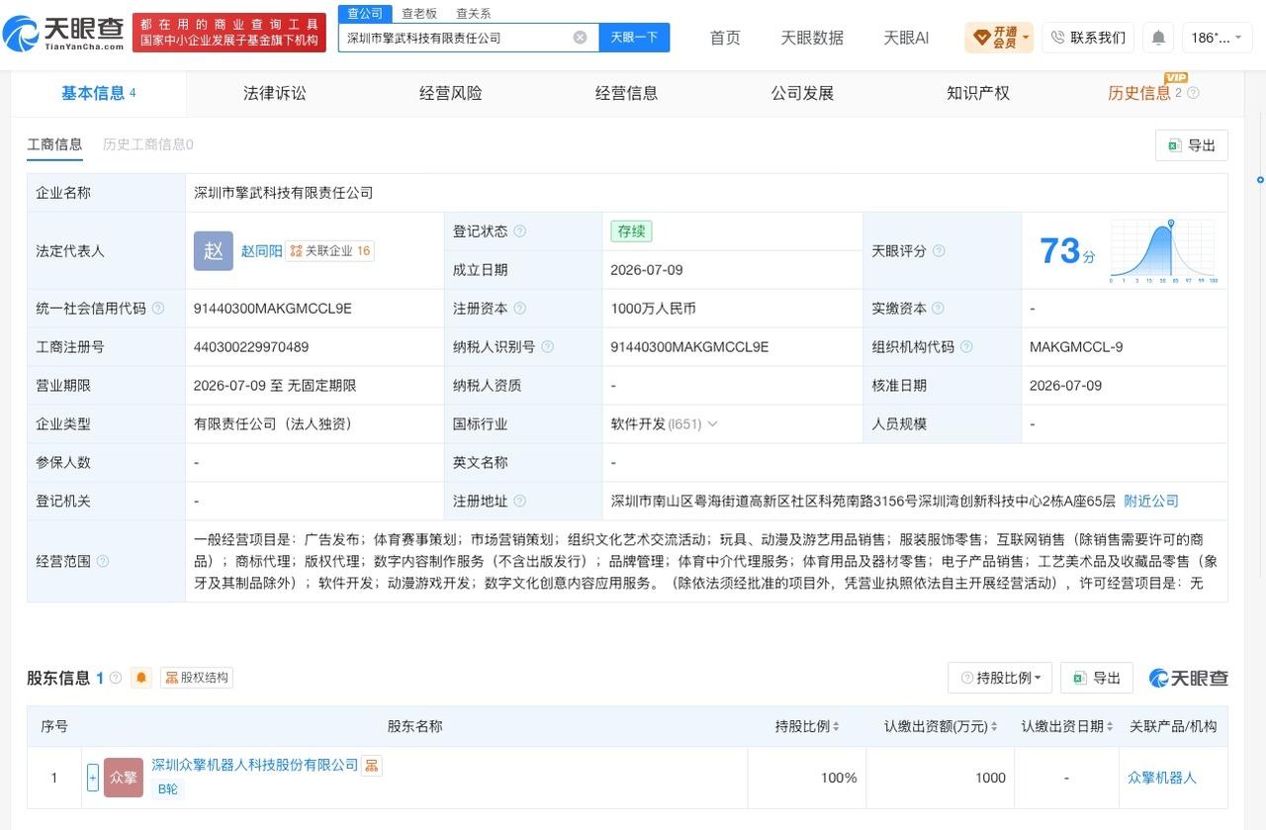The height and width of the screenshot is (830, 1266).
Task: Open 经营风险 tab
Action: pos(451,93)
